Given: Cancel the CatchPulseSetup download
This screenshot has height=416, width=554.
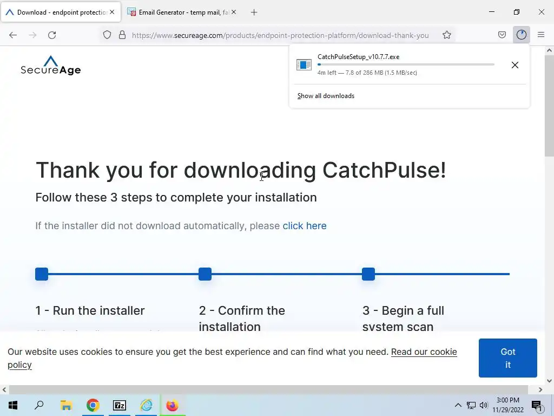Looking at the screenshot, I should coord(515,65).
